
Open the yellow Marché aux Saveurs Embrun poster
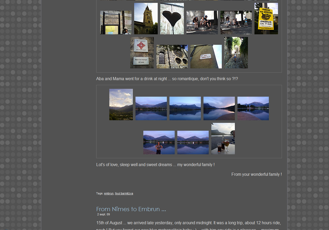(266, 19)
